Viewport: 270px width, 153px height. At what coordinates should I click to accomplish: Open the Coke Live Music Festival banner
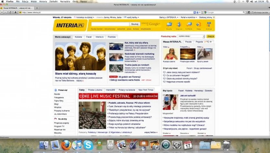pos(118,96)
